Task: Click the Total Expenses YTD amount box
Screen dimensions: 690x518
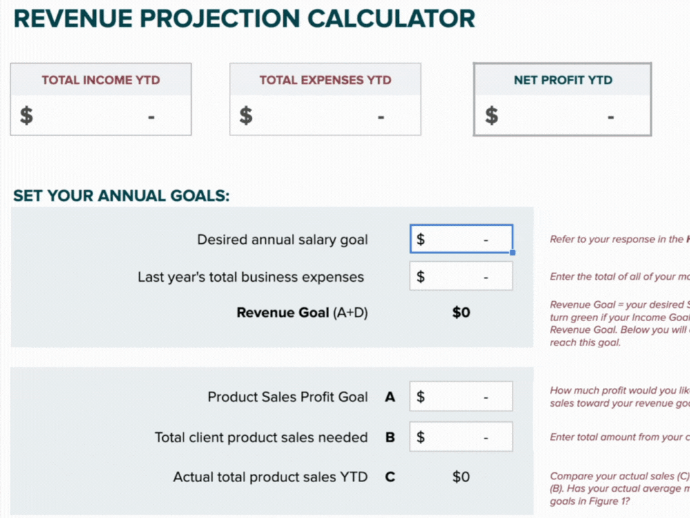Action: click(x=325, y=115)
